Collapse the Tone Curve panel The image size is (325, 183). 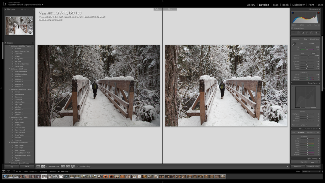[x=320, y=83]
